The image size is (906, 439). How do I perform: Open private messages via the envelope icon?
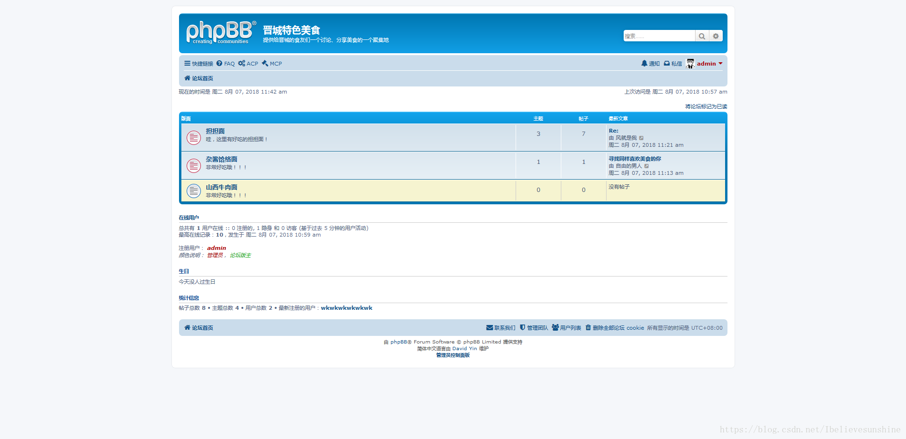coord(666,63)
